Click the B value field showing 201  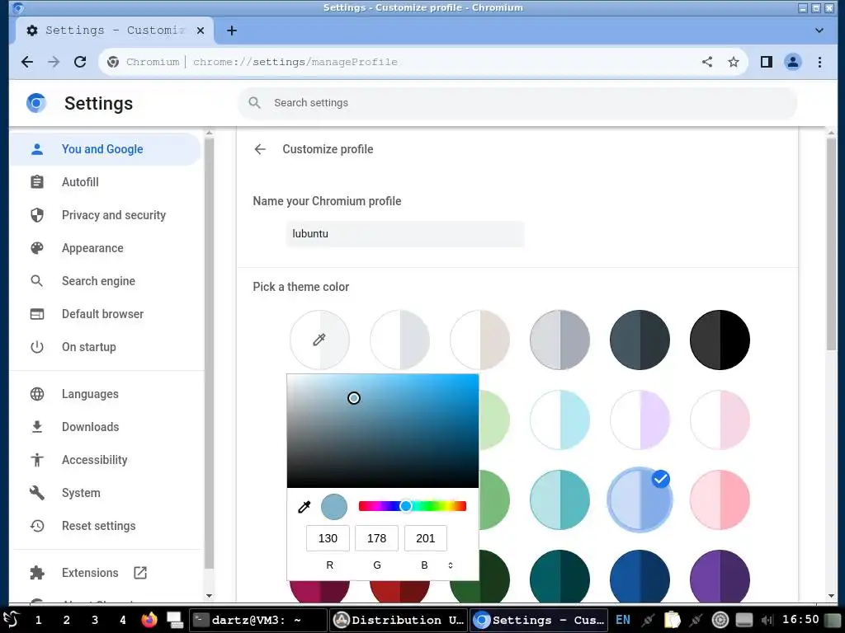(x=426, y=538)
